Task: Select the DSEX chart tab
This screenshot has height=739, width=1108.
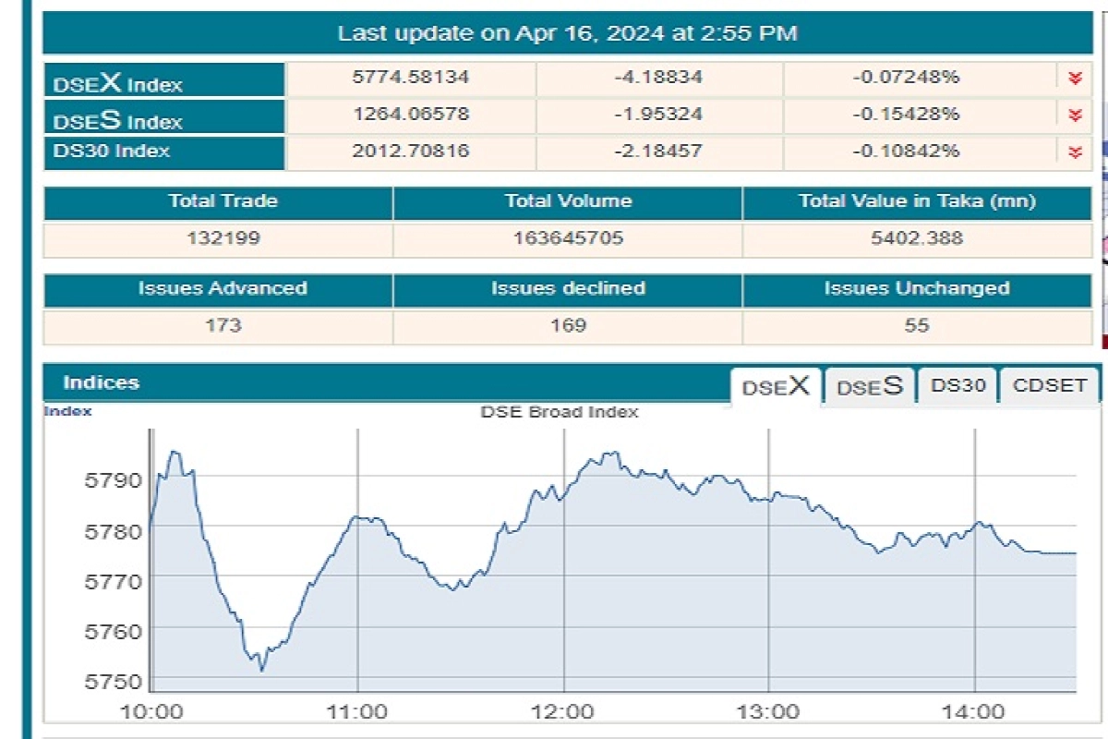Action: [x=776, y=386]
